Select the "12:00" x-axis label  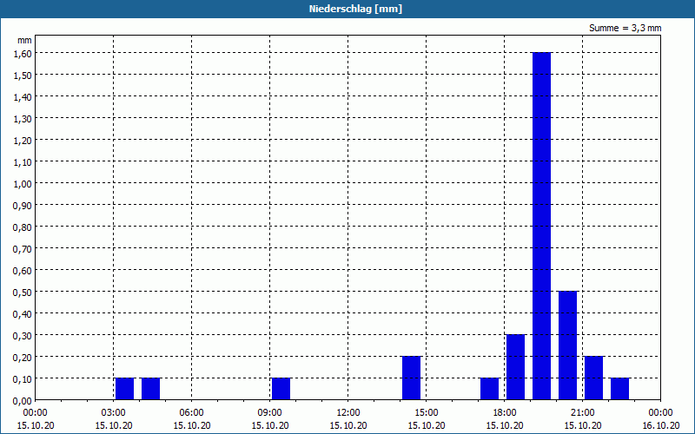tap(348, 413)
